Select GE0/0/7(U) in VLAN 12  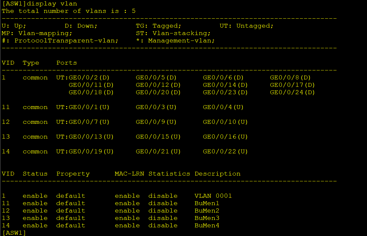[89, 122]
